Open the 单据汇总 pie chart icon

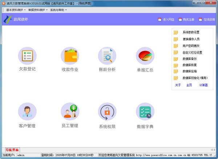[145, 56]
